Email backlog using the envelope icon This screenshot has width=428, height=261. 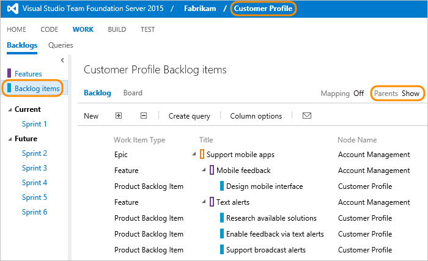[x=307, y=116]
